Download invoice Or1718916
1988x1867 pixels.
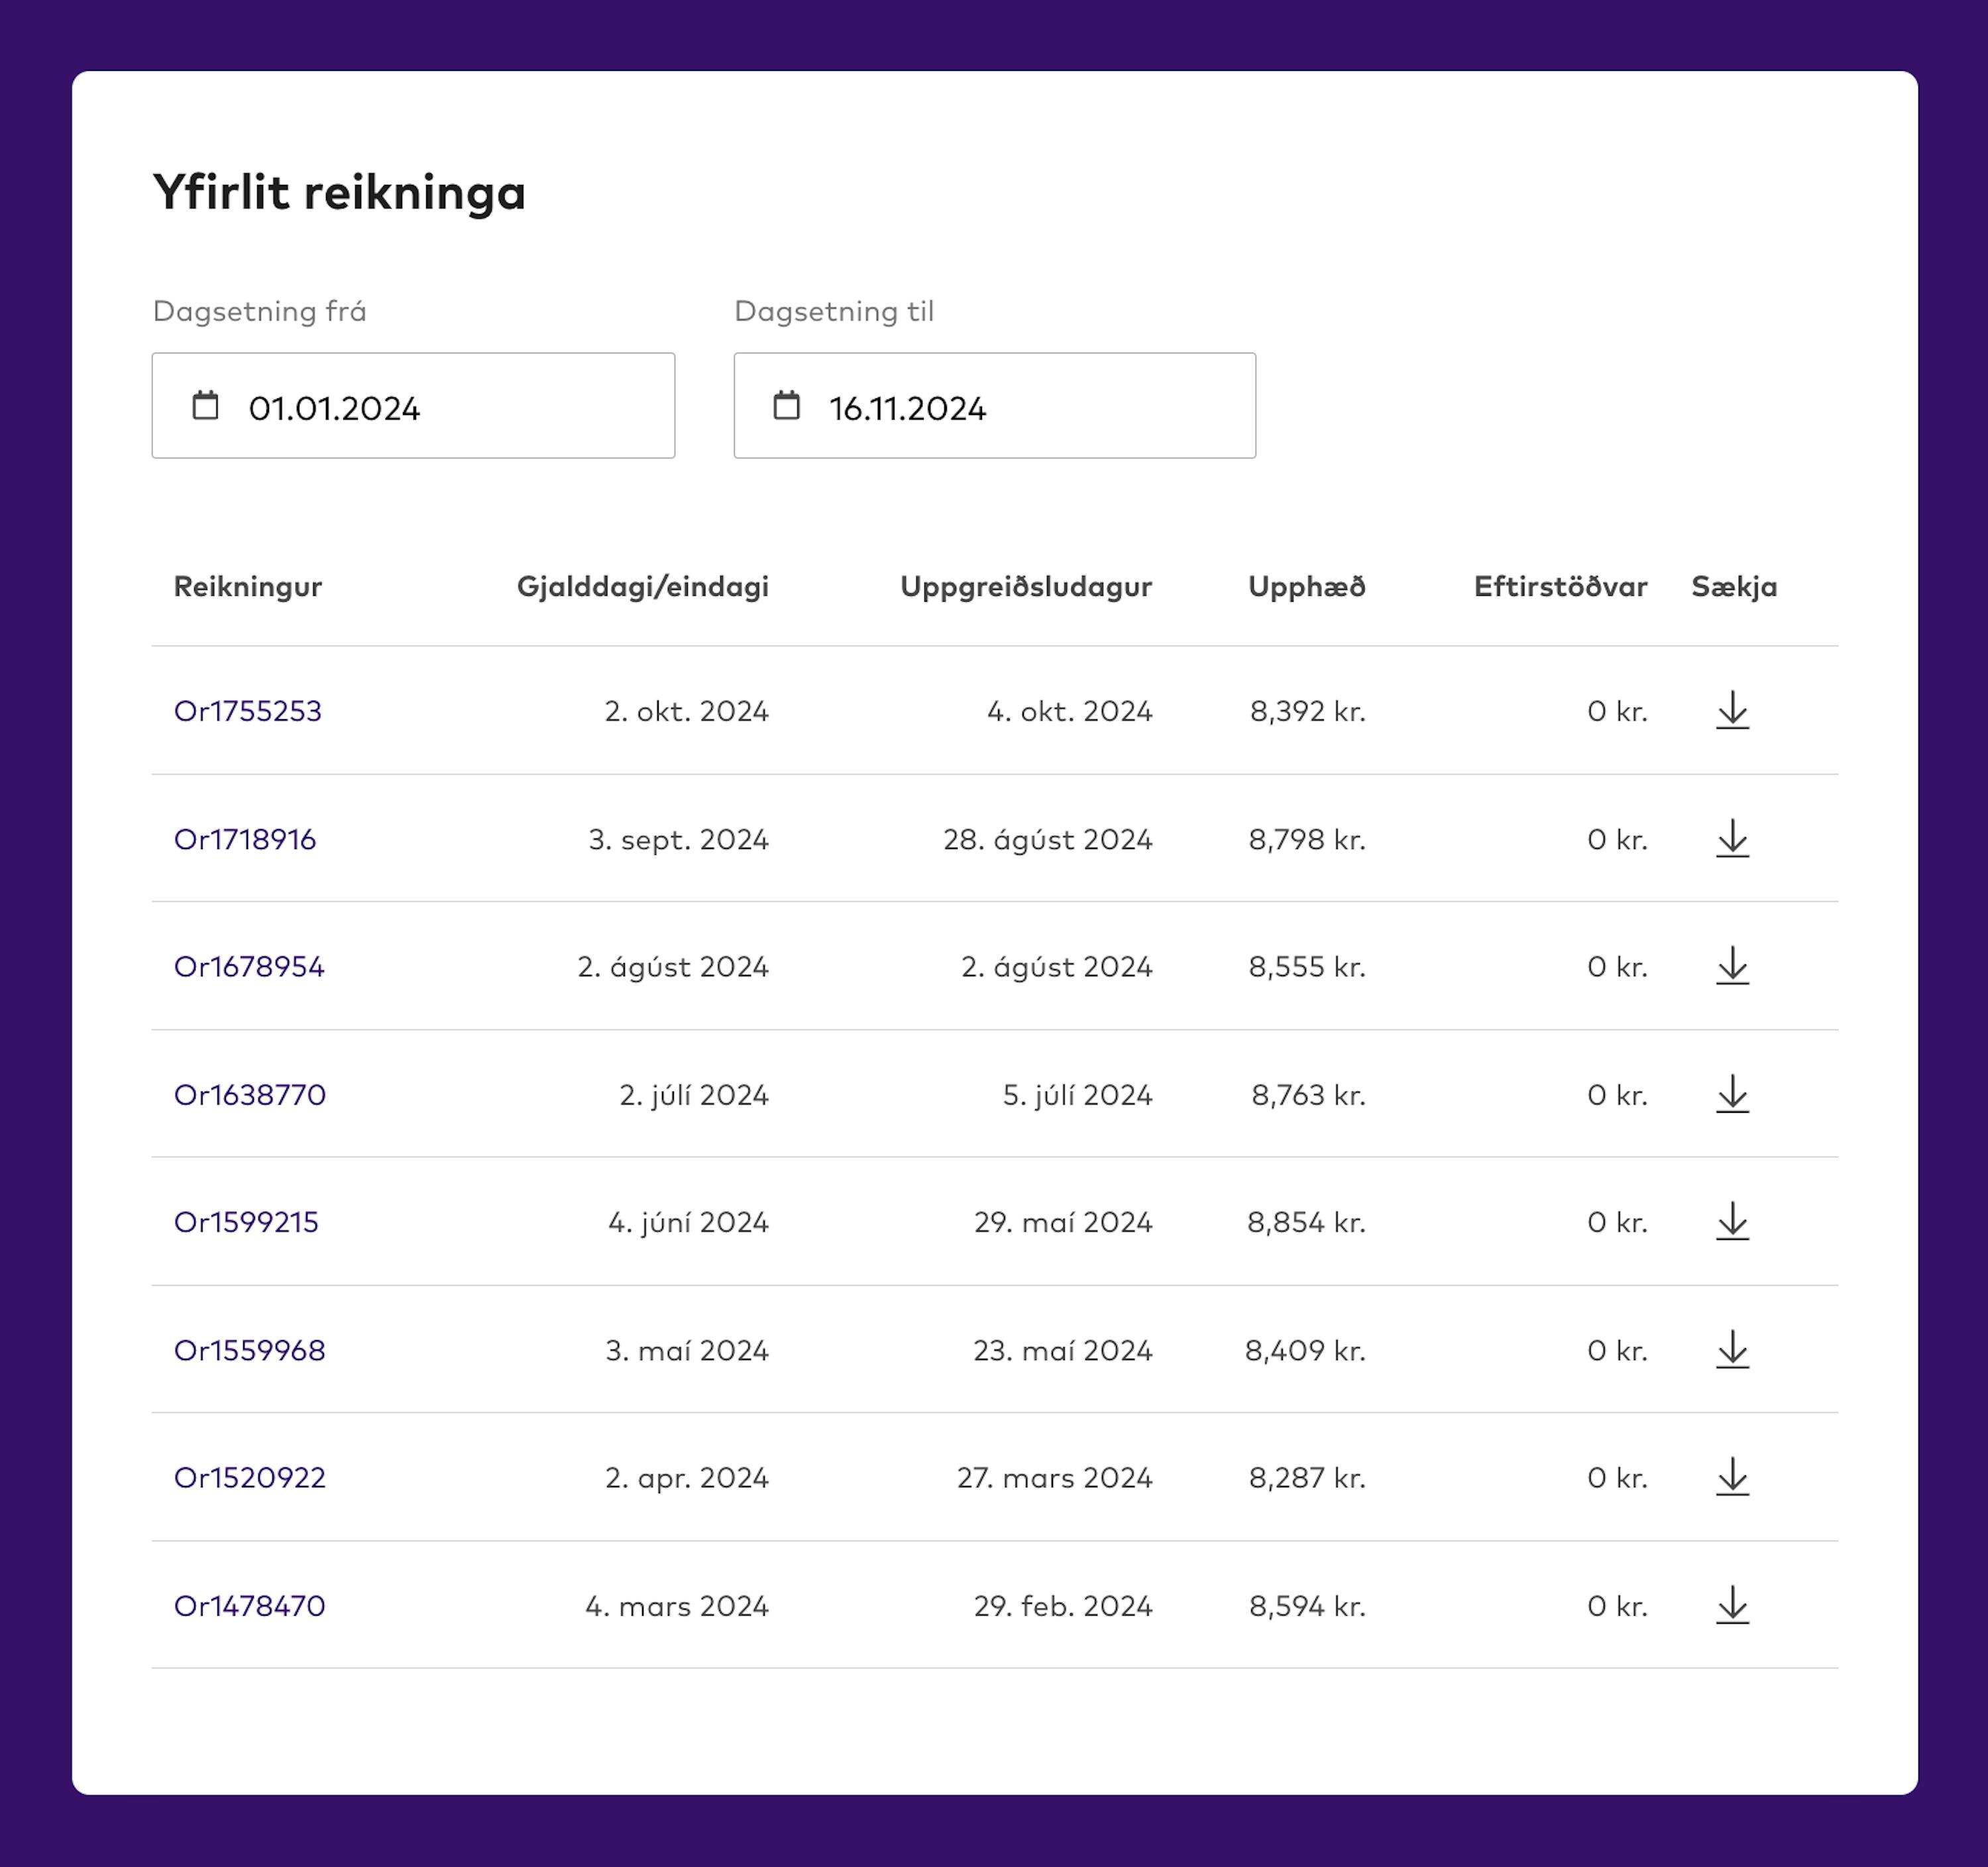[x=1732, y=838]
